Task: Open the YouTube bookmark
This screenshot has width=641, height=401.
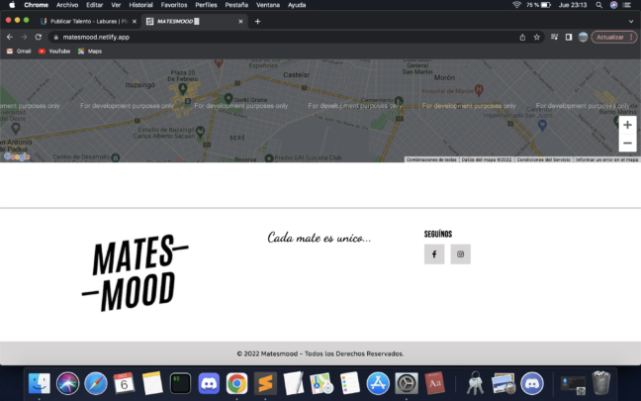Action: 54,50
